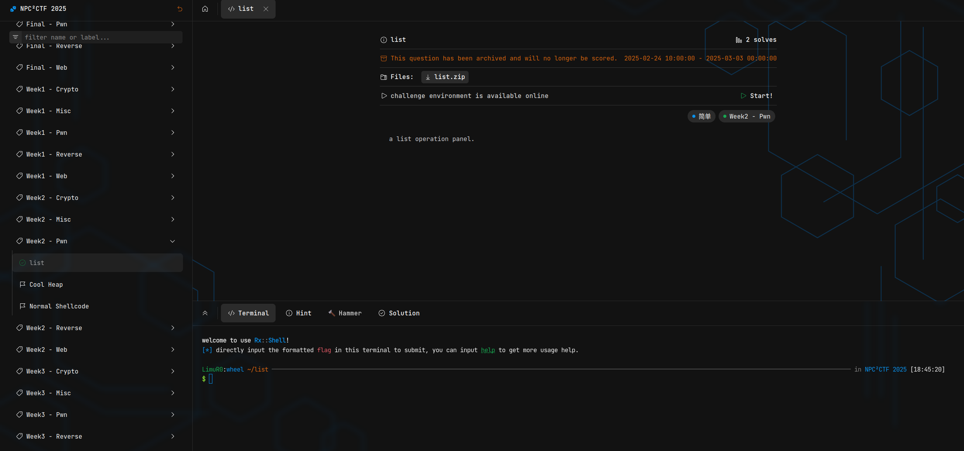Collapse the bottom panel with double-chevron icon
This screenshot has height=451, width=964.
(x=205, y=313)
